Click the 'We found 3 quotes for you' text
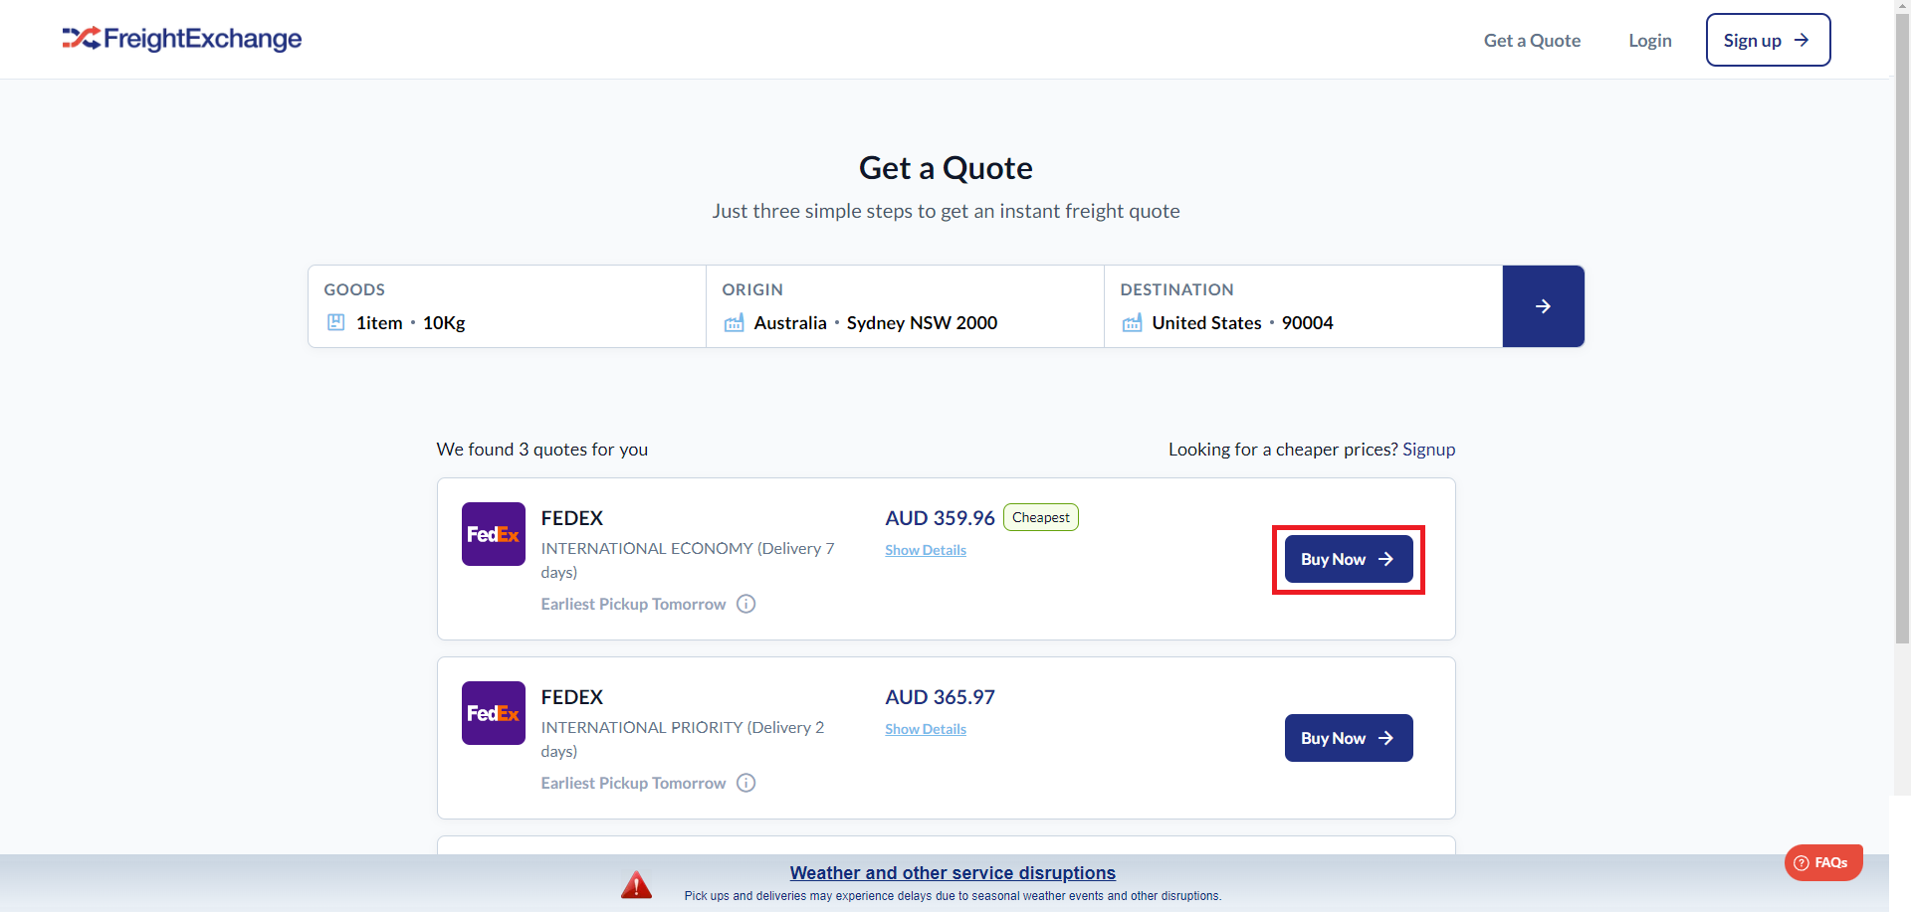 pos(542,450)
